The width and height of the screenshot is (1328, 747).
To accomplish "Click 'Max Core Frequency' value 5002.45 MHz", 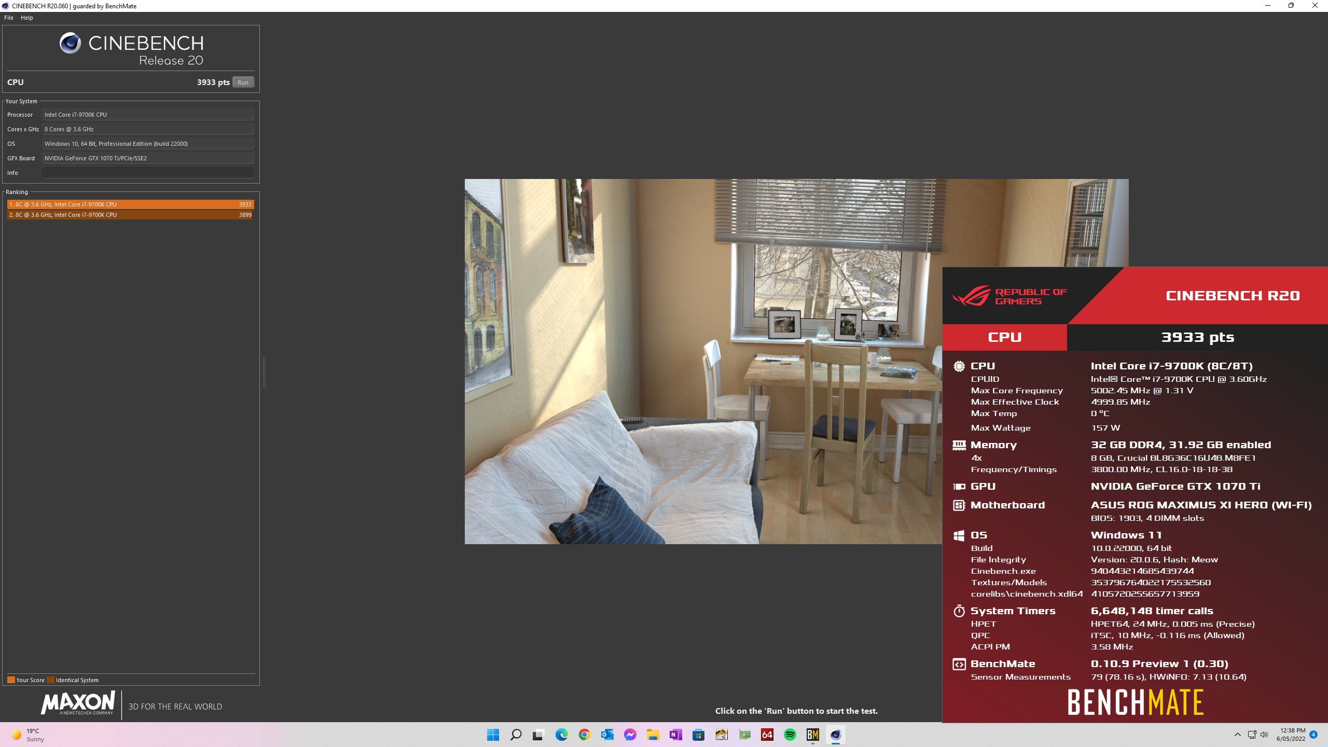I will coord(1142,391).
